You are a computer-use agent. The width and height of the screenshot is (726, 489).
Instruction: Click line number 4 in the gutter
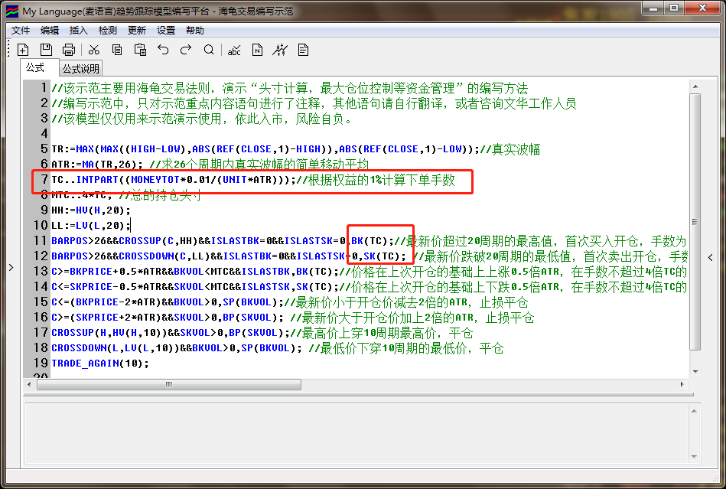[x=44, y=133]
